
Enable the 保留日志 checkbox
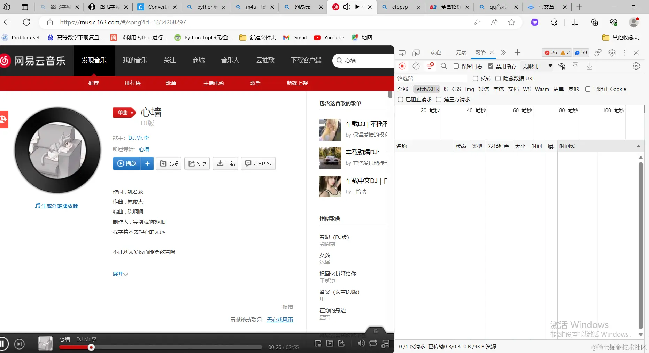(x=456, y=66)
